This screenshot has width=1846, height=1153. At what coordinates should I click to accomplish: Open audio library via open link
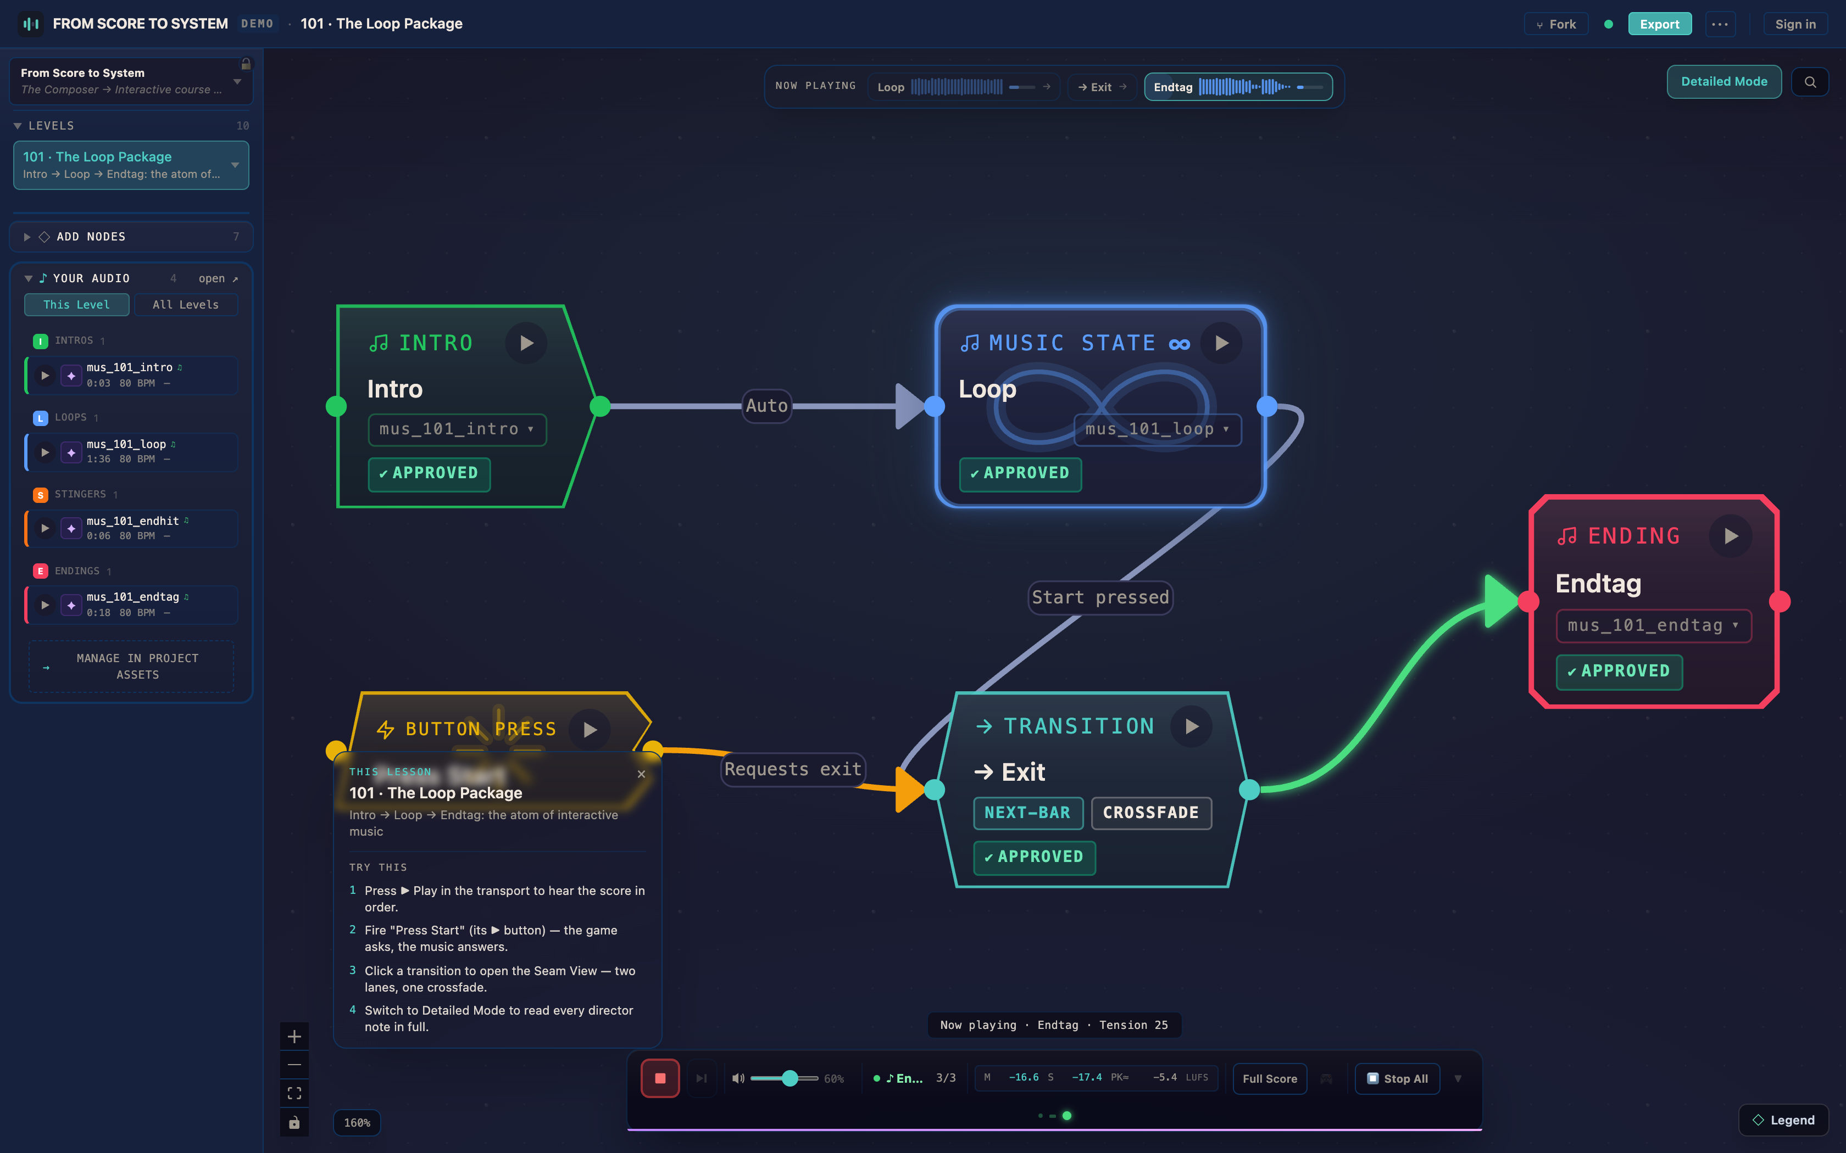point(218,278)
